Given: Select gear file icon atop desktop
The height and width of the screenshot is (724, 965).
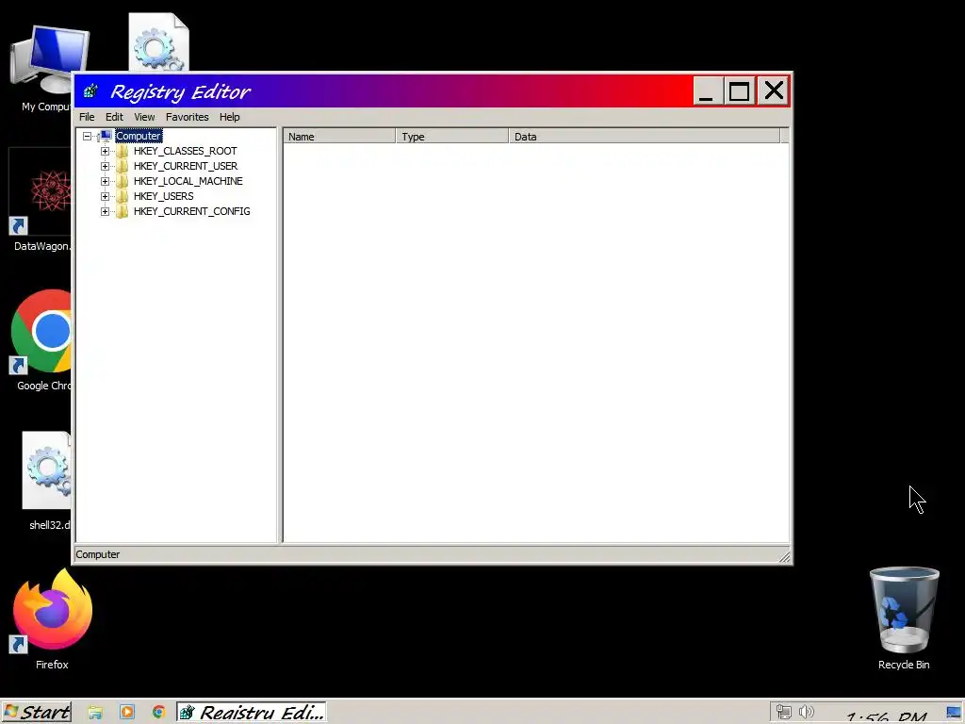Looking at the screenshot, I should 158,41.
